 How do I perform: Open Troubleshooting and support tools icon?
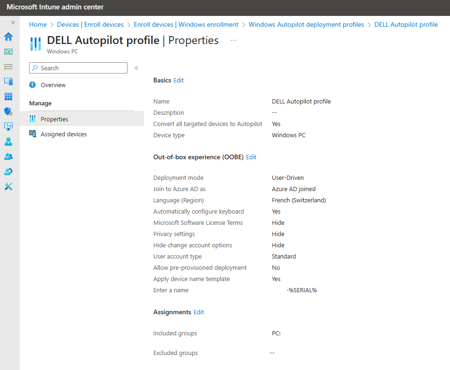tap(8, 186)
